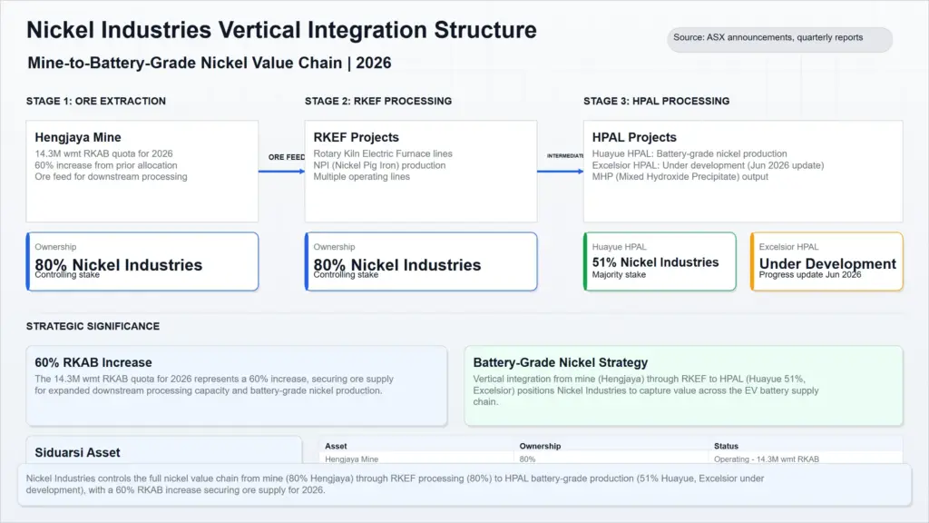The height and width of the screenshot is (523, 929).
Task: Click the Battery-Grade Nickel Strategy card heading
Action: coord(561,362)
